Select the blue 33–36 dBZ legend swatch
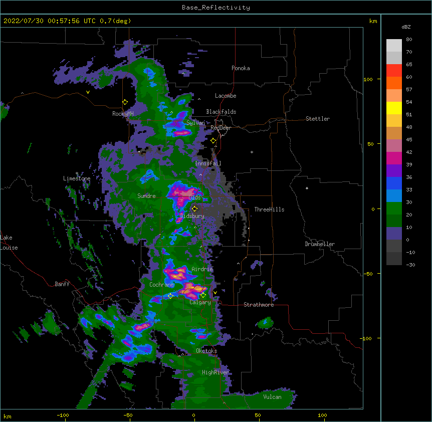 pyautogui.click(x=394, y=183)
